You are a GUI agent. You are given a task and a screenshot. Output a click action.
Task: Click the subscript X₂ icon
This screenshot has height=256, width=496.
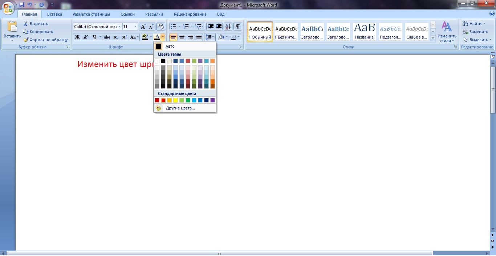(115, 37)
